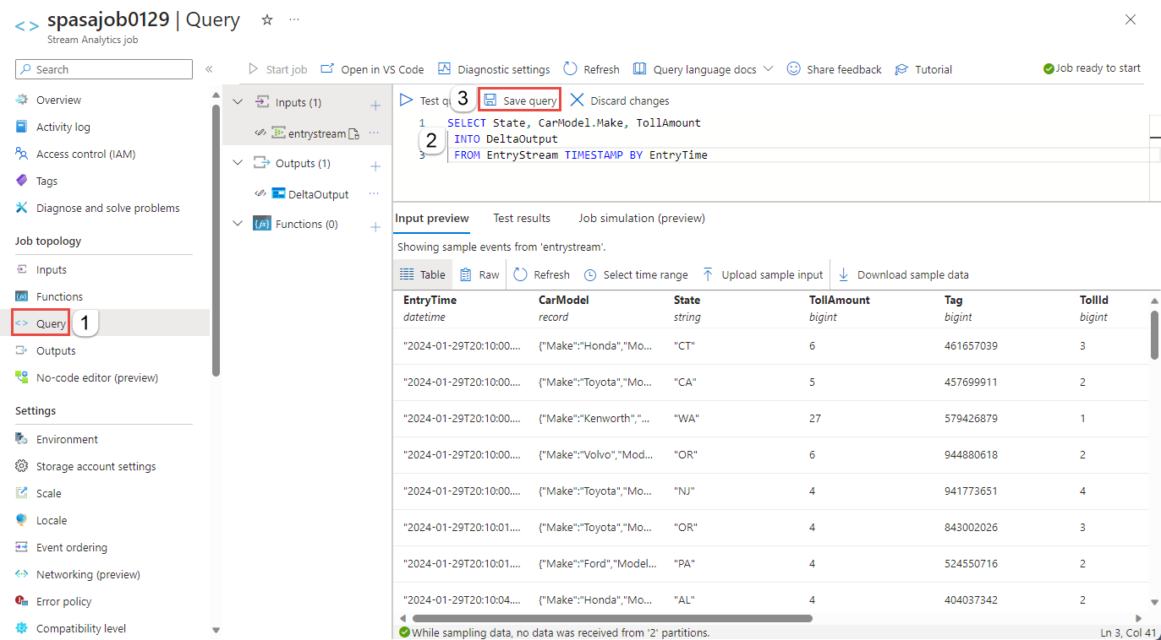Switch input preview to Table view
The height and width of the screenshot is (640, 1161).
(x=422, y=274)
